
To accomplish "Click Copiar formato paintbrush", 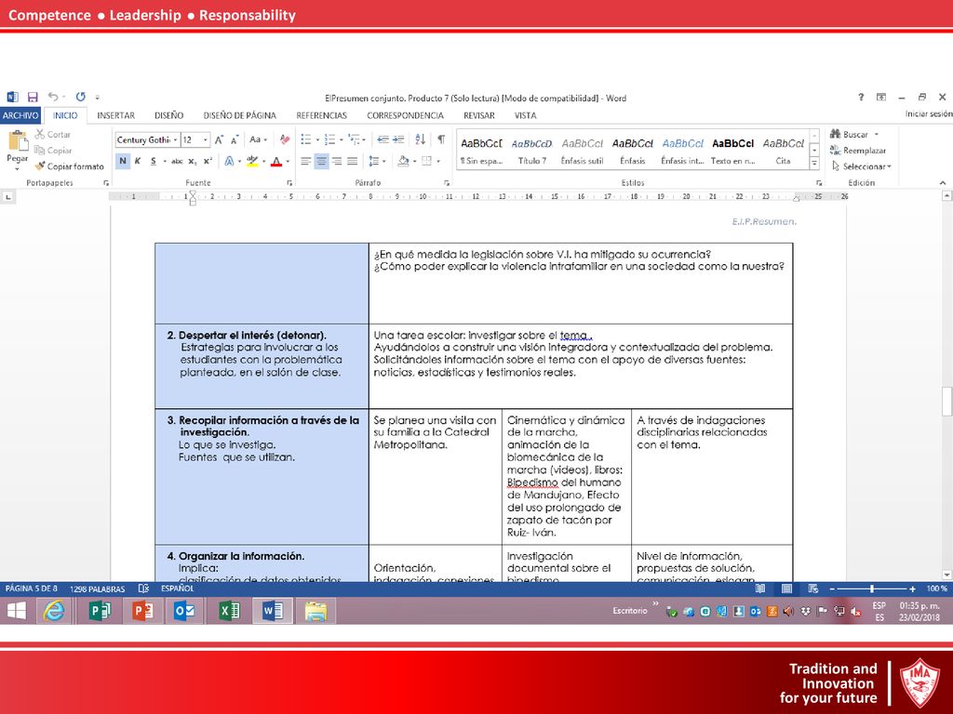I will [69, 165].
